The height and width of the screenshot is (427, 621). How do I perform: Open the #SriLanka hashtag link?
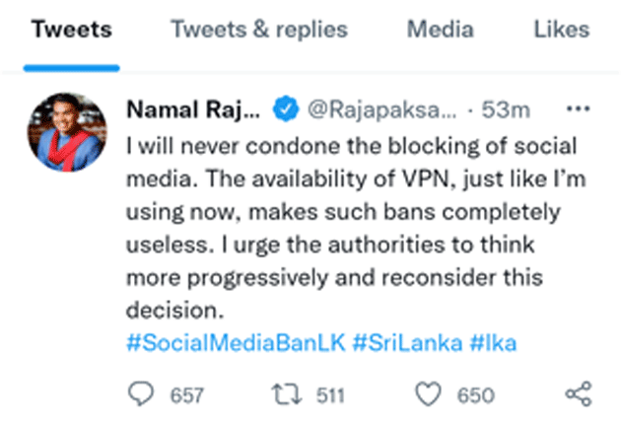click(x=407, y=343)
